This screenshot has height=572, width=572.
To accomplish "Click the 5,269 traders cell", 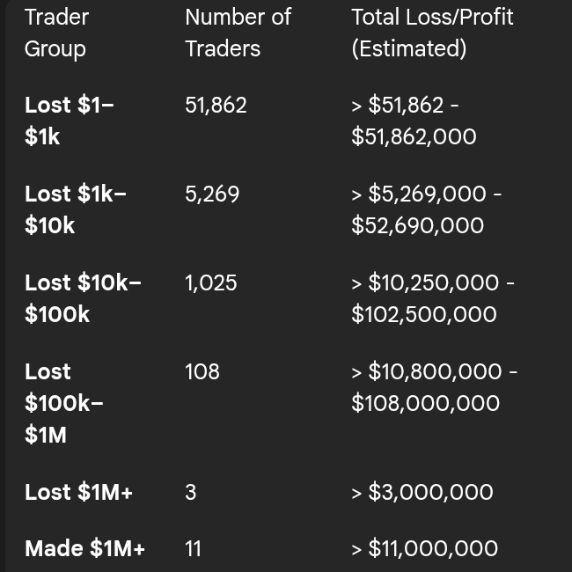I will (212, 194).
